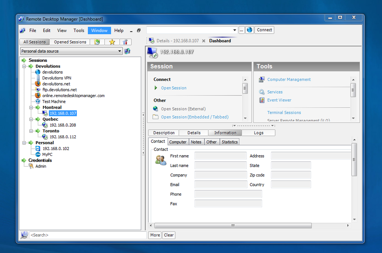Click the Connect button

(264, 30)
